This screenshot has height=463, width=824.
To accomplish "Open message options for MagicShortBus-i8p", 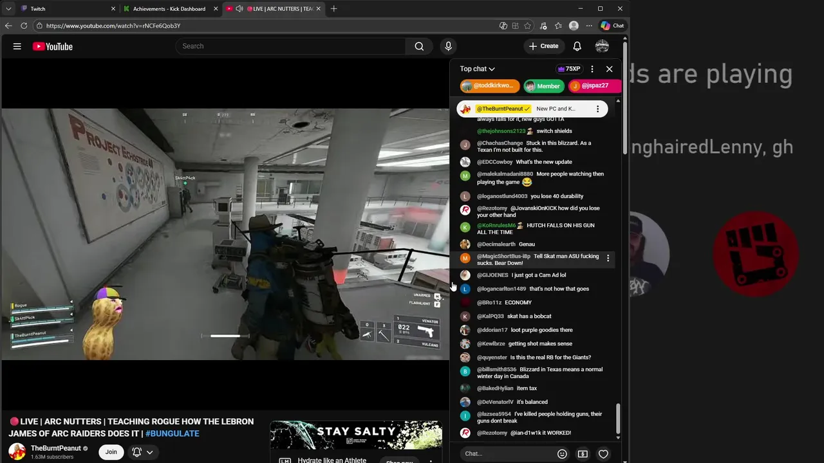I will (608, 259).
